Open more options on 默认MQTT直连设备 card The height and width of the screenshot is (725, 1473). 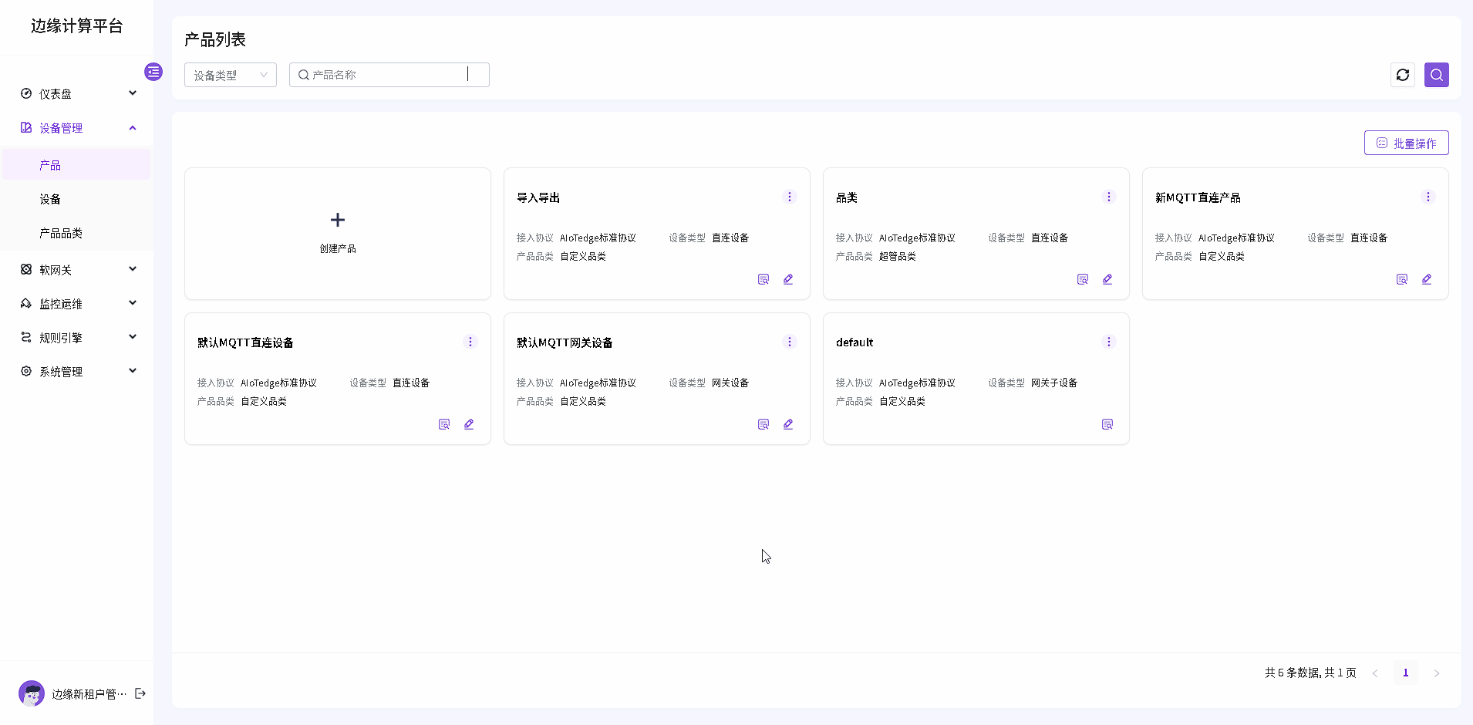(x=470, y=342)
